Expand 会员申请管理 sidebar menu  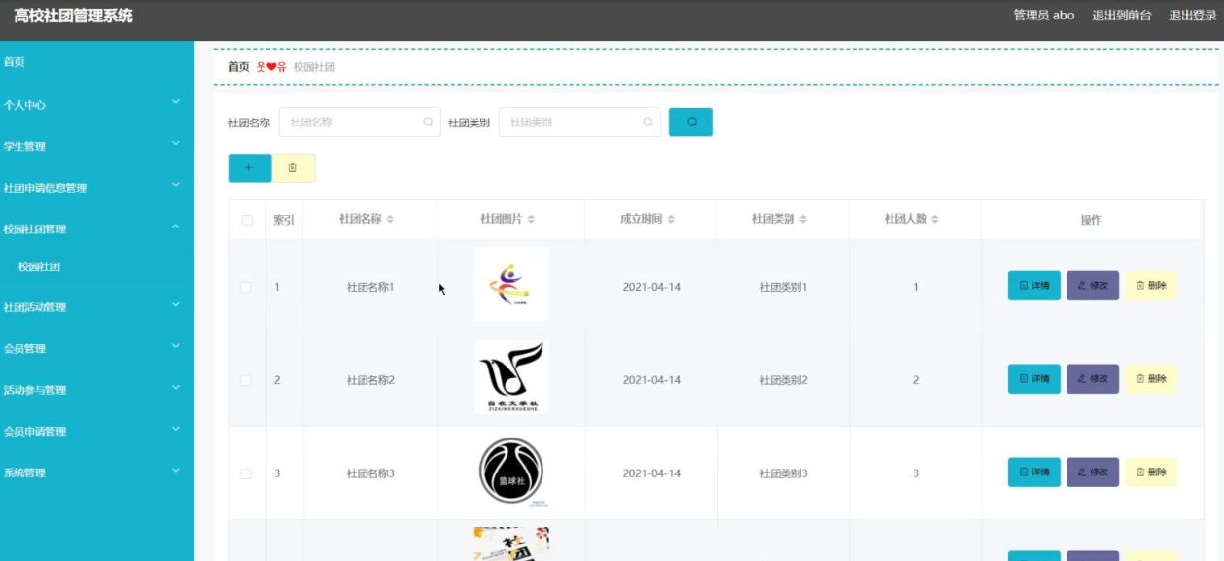click(x=97, y=431)
